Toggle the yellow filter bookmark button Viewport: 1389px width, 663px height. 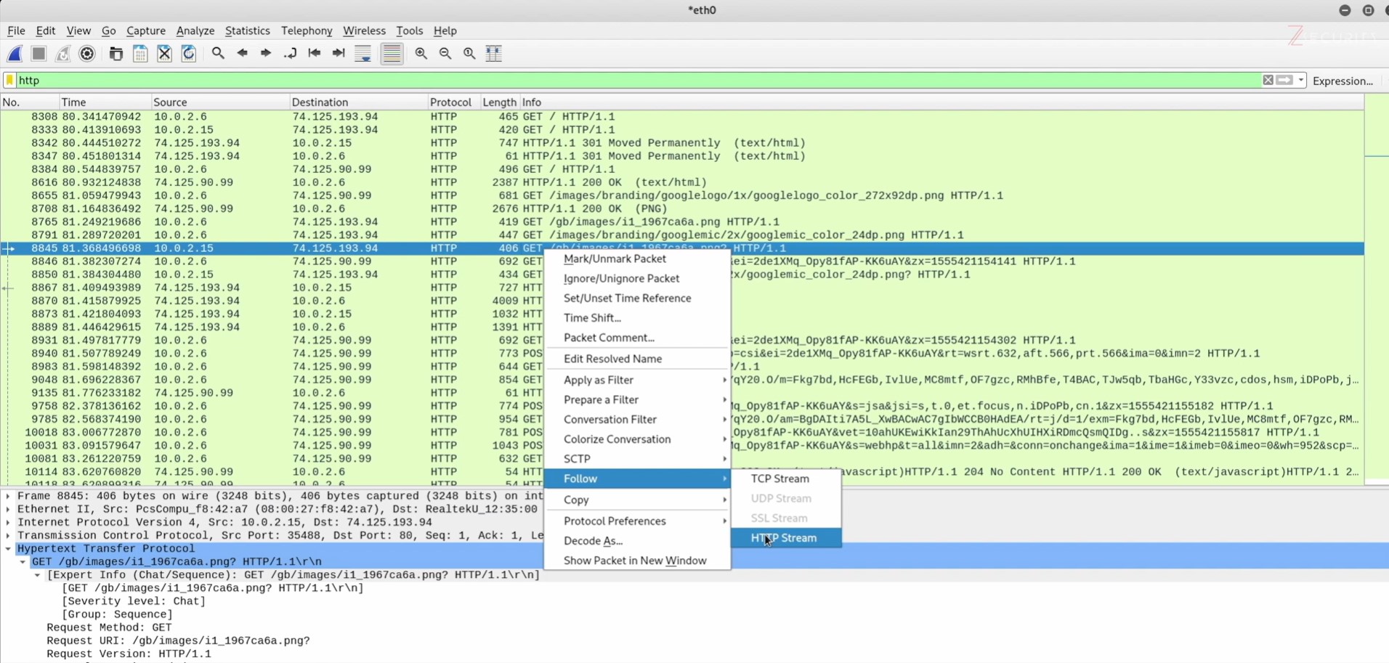(9, 80)
